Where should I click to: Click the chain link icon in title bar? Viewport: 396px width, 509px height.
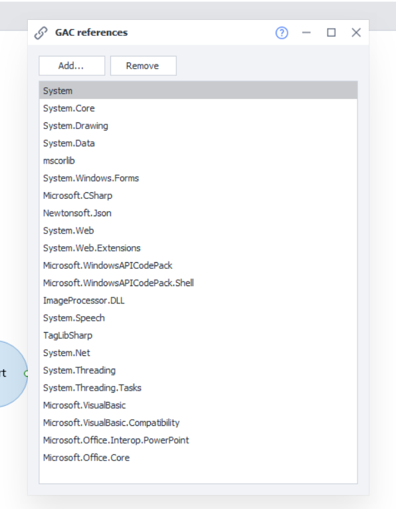pos(41,33)
